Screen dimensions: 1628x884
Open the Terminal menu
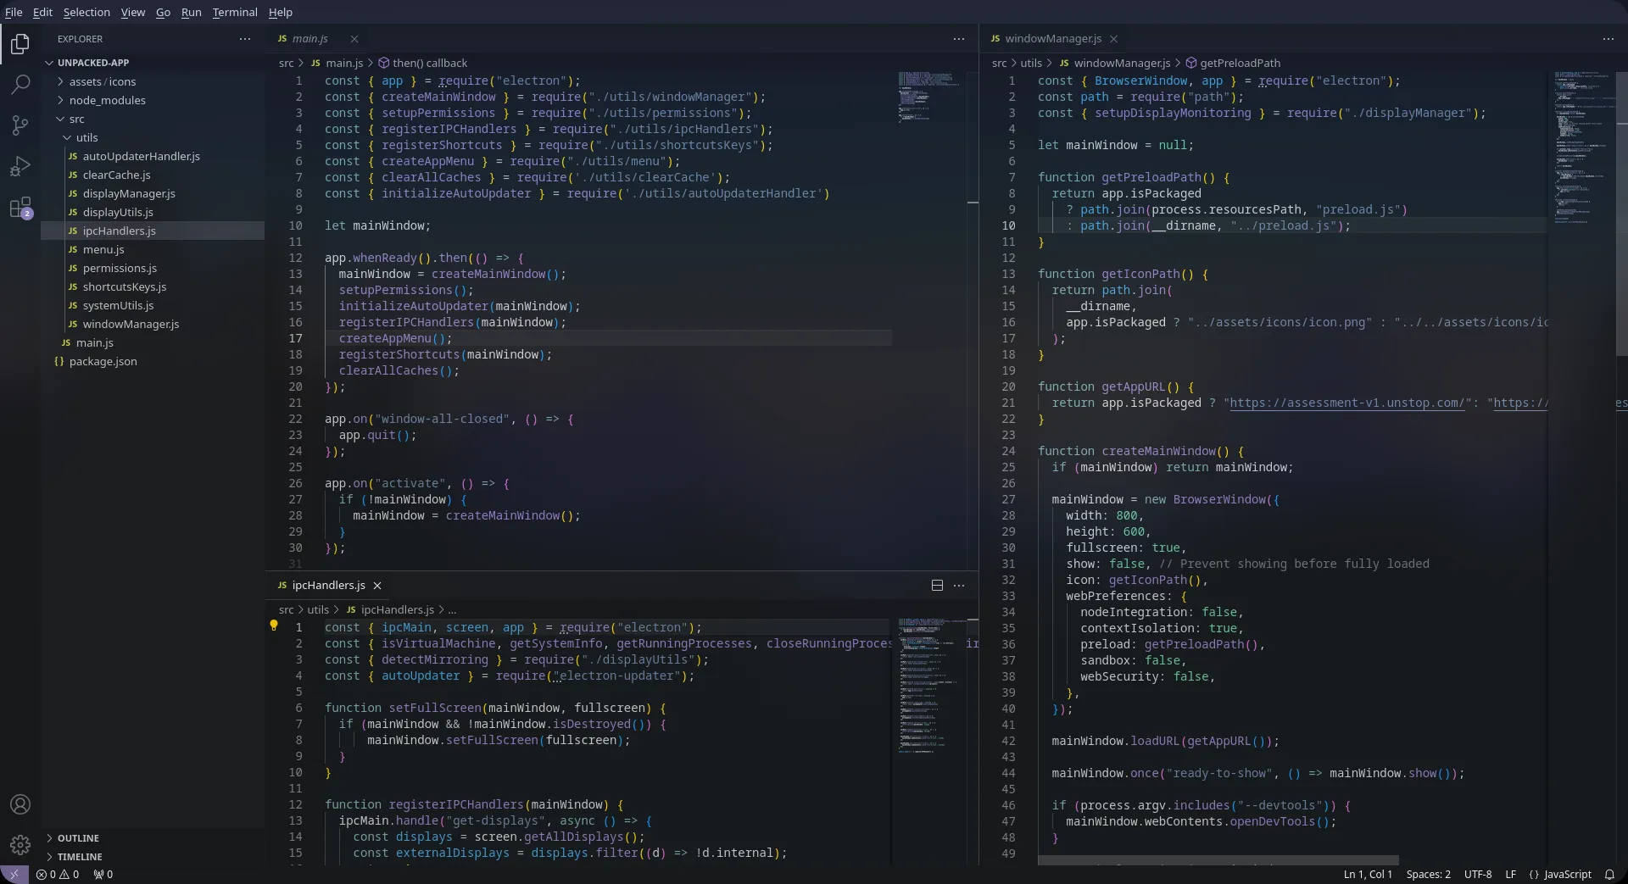coord(235,12)
